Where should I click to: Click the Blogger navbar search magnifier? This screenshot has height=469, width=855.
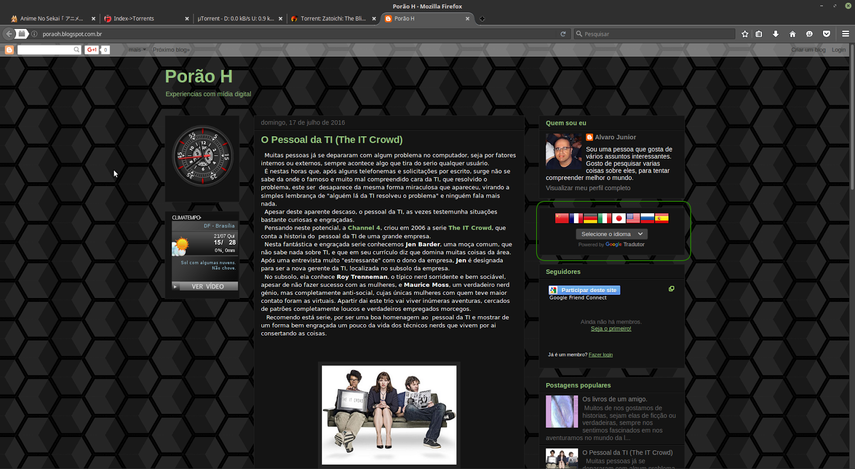pos(76,50)
